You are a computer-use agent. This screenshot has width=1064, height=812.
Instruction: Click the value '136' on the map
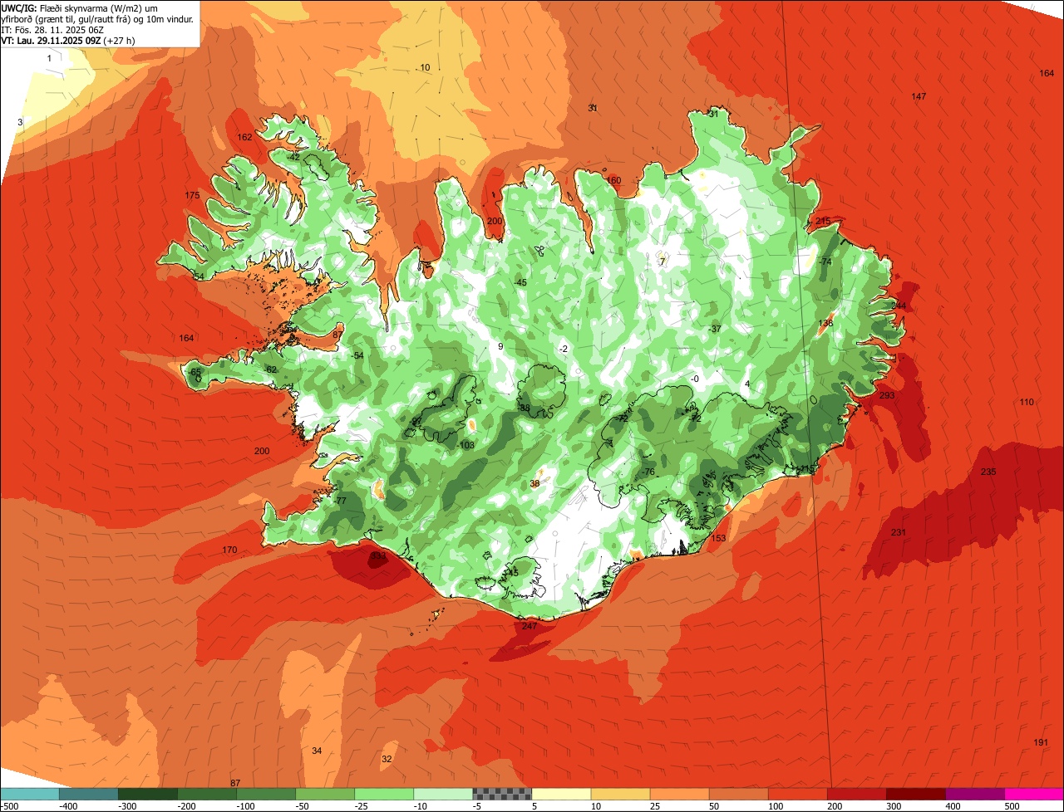click(x=825, y=323)
